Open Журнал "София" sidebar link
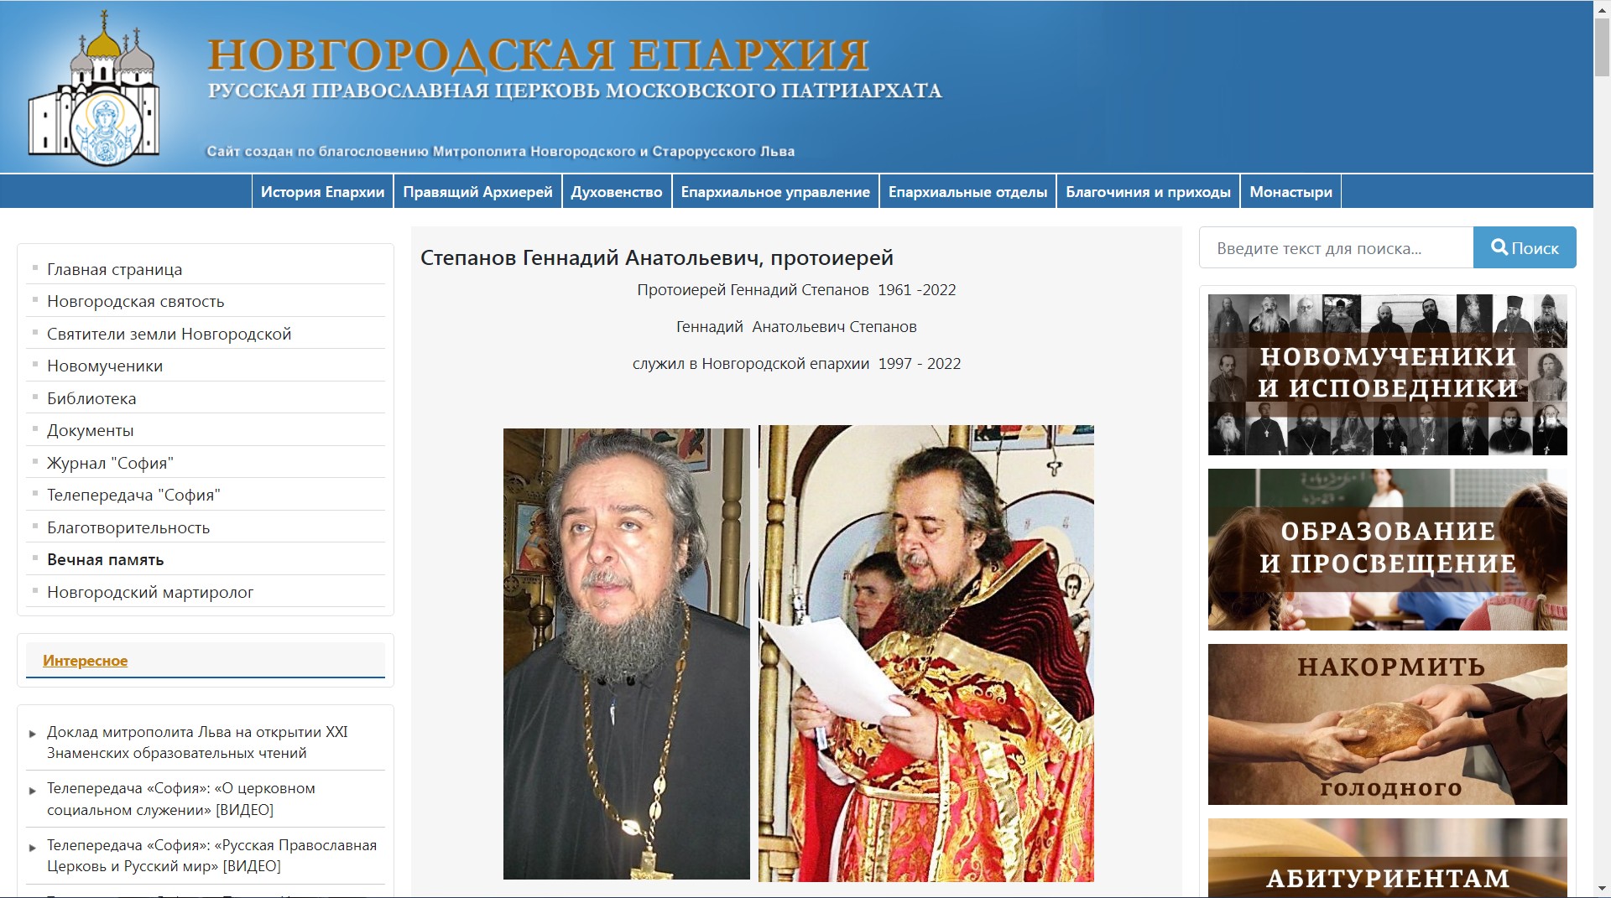The image size is (1611, 898). pyautogui.click(x=110, y=463)
